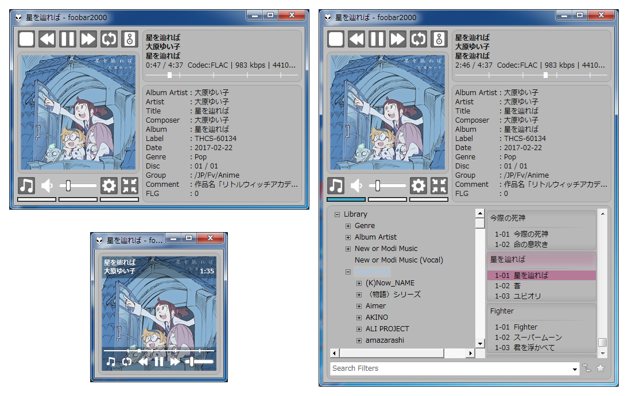Go to previous track in the 2:46 window
This screenshot has height=396, width=628.
pyautogui.click(x=356, y=39)
